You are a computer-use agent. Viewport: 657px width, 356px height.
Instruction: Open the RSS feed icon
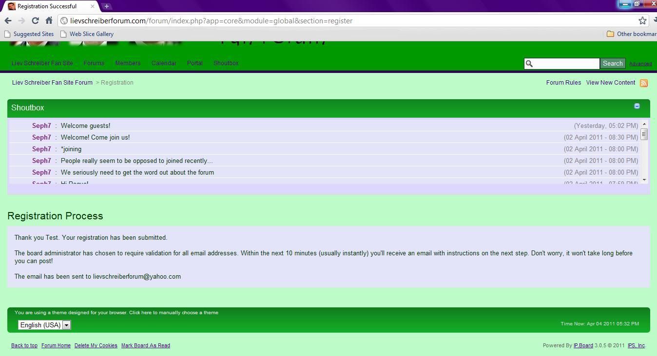[x=644, y=83]
